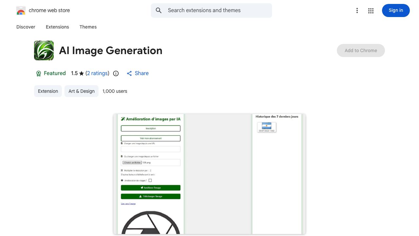
Task: Click the Share icon
Action: 129,73
